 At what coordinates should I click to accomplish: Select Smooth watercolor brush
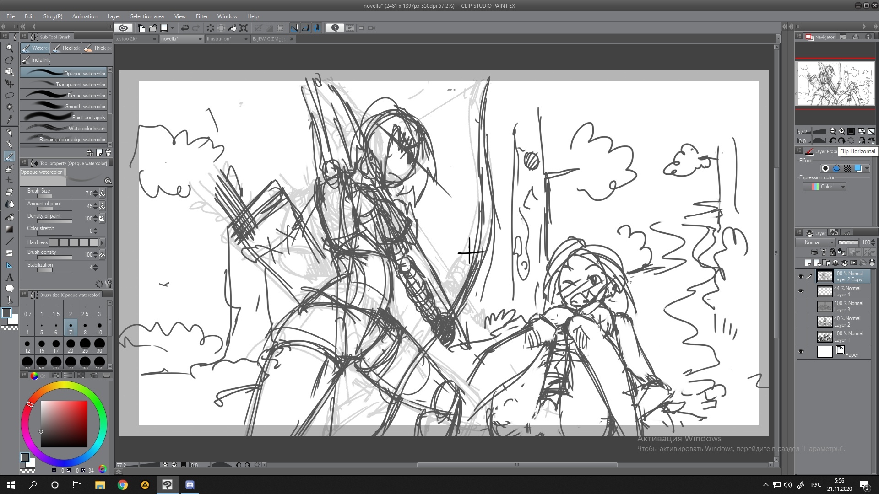(64, 107)
